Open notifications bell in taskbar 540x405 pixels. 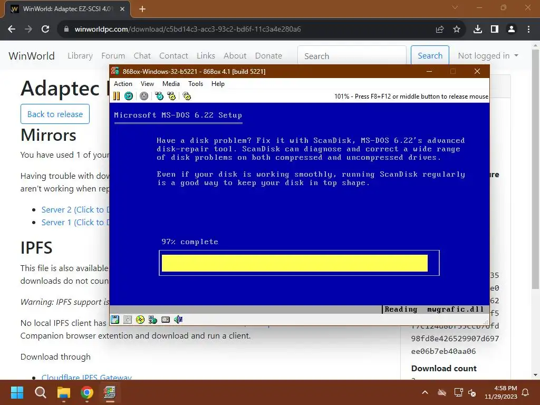pos(526,392)
